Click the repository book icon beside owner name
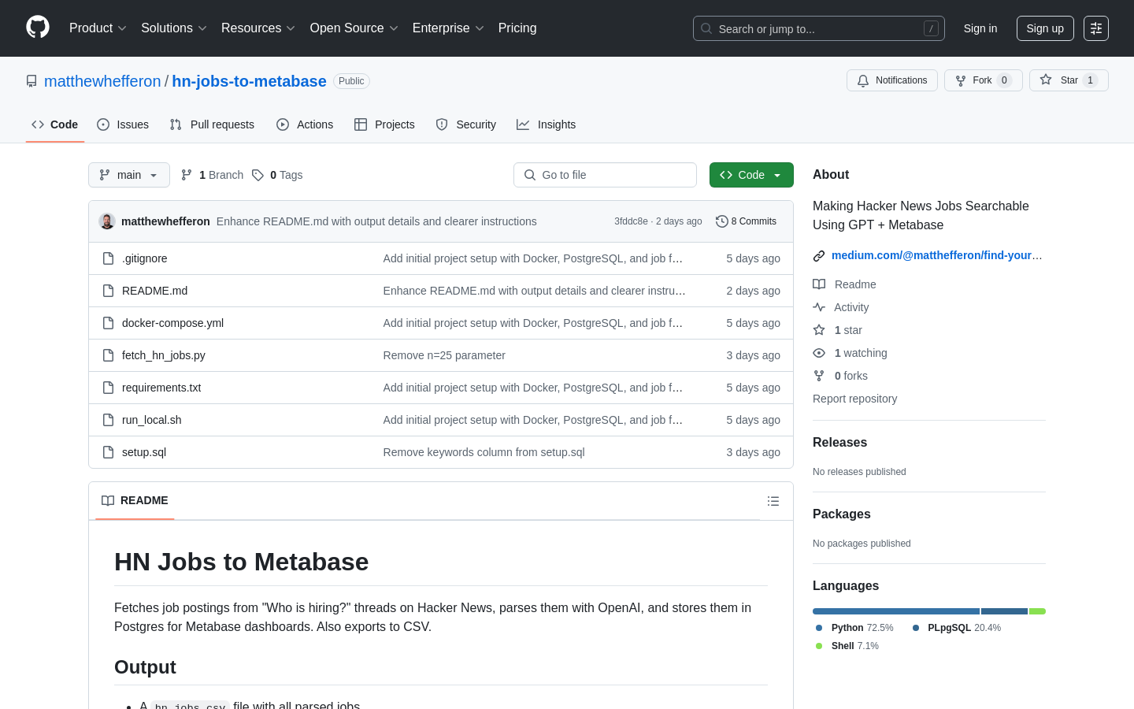The width and height of the screenshot is (1134, 709). pos(31,81)
